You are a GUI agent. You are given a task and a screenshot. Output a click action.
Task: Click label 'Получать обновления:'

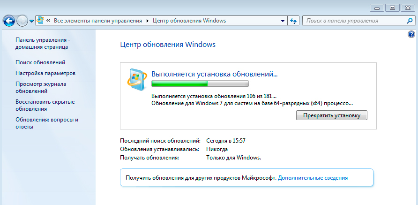149,158
